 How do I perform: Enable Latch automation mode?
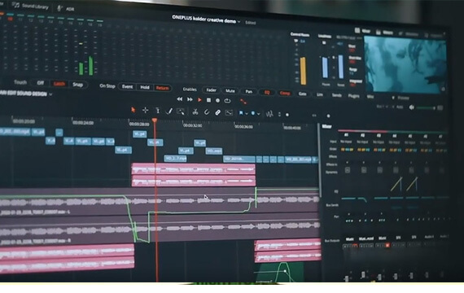[x=59, y=84]
